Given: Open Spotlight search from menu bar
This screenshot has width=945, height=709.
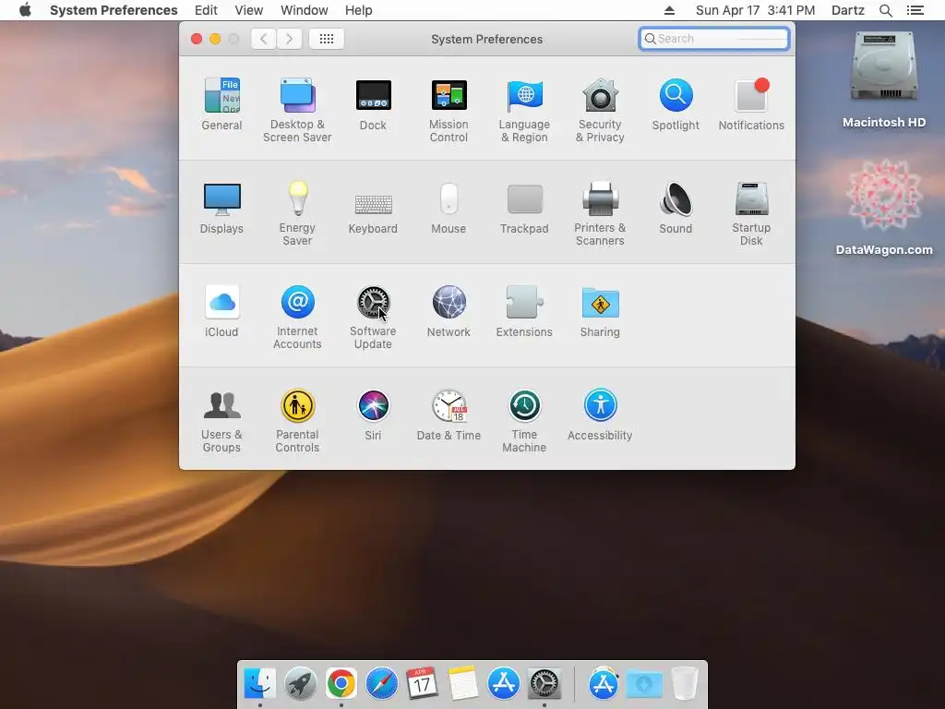Looking at the screenshot, I should [x=885, y=10].
